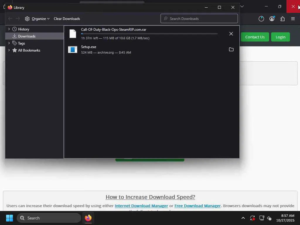Click the muted volume tray icon

pyautogui.click(x=269, y=218)
